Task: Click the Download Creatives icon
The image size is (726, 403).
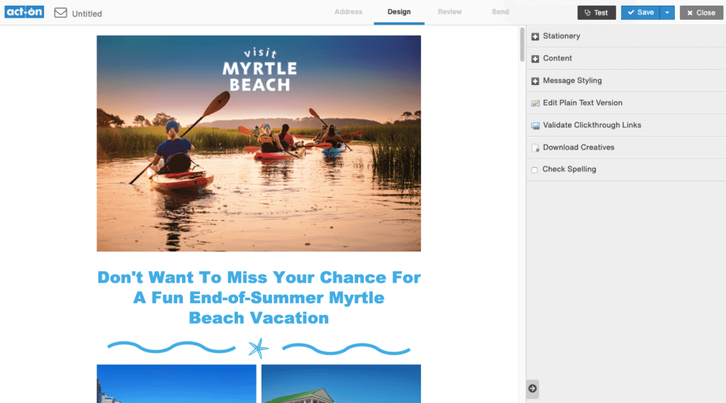Action: [535, 147]
